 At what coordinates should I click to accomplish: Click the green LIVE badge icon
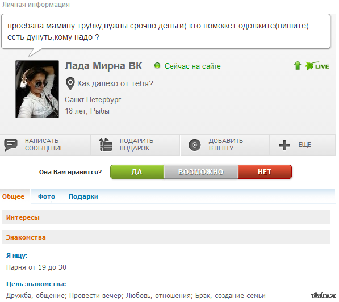317,66
